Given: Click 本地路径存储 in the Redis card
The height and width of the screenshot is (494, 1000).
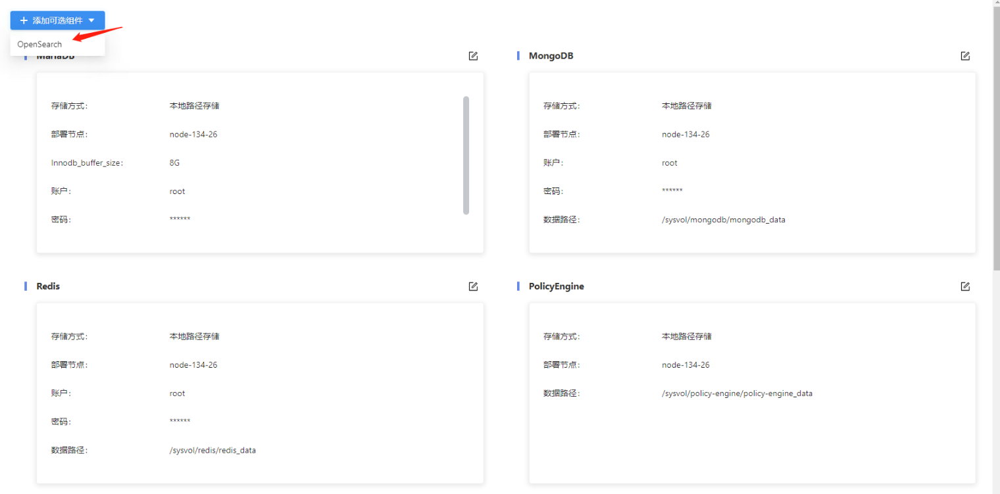Looking at the screenshot, I should [x=194, y=336].
